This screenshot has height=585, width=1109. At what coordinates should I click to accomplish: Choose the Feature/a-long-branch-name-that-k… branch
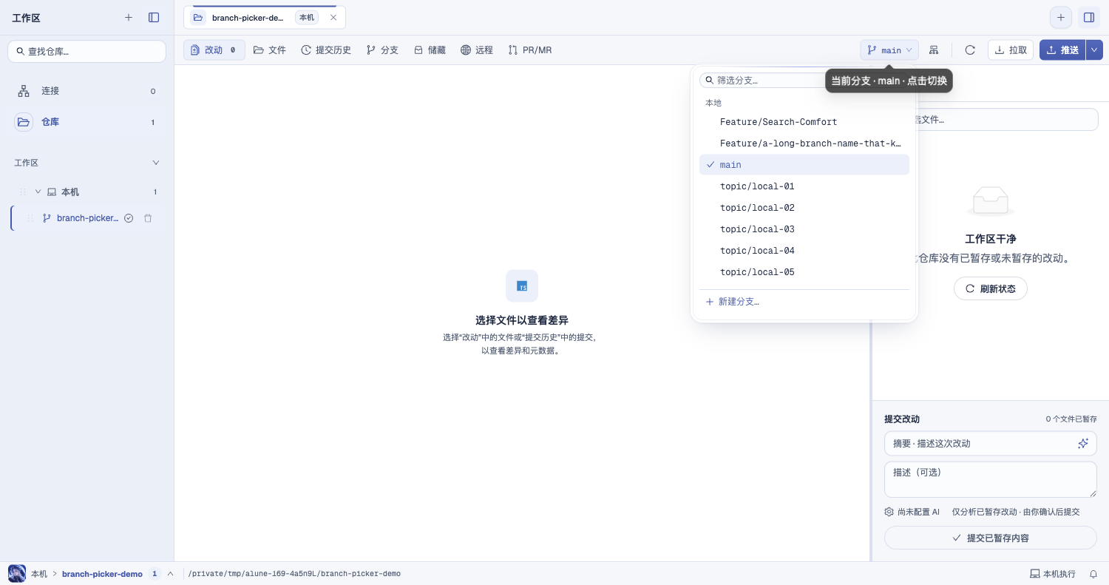tap(804, 143)
